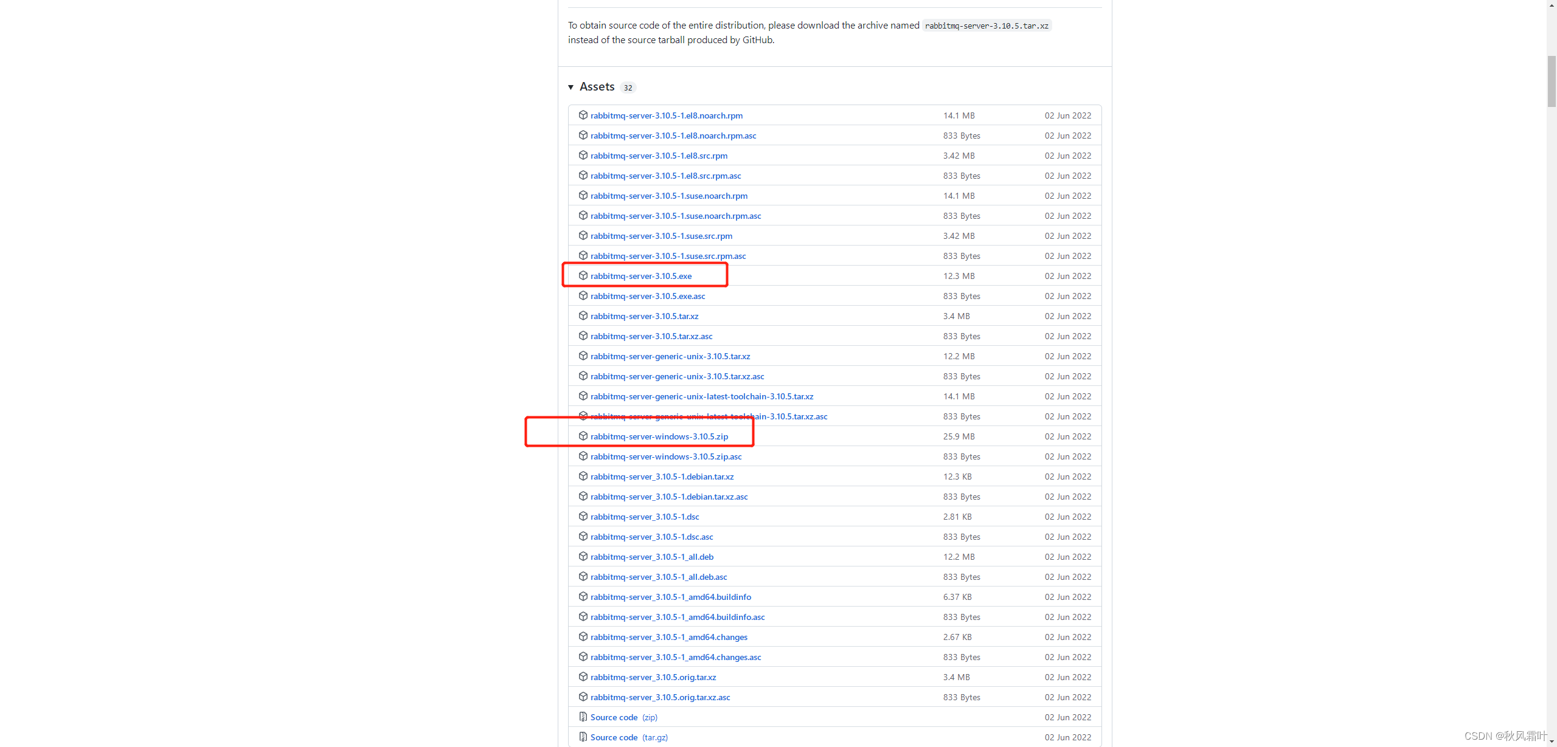The width and height of the screenshot is (1557, 747).
Task: Open rabbitmq-server-3.10.5-1.suse.noarch.rpm link
Action: [x=668, y=196]
